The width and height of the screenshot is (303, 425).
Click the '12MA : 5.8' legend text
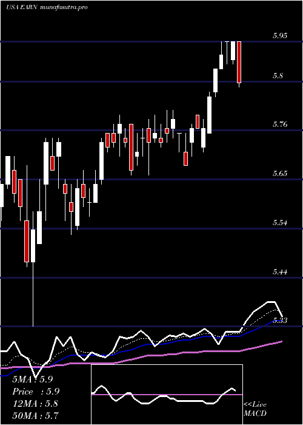click(35, 403)
